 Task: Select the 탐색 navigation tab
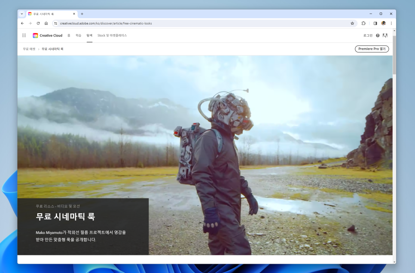coord(89,36)
